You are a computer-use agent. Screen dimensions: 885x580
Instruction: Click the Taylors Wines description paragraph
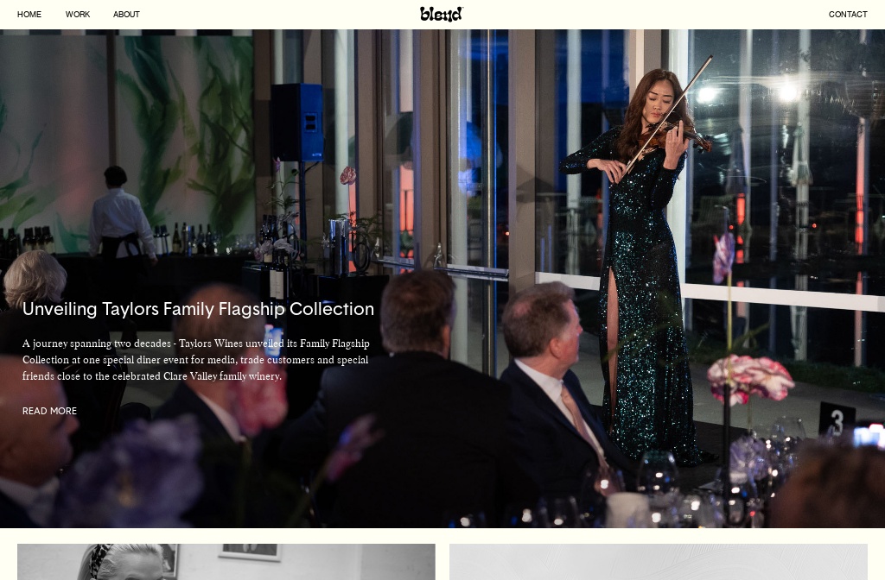coord(196,360)
